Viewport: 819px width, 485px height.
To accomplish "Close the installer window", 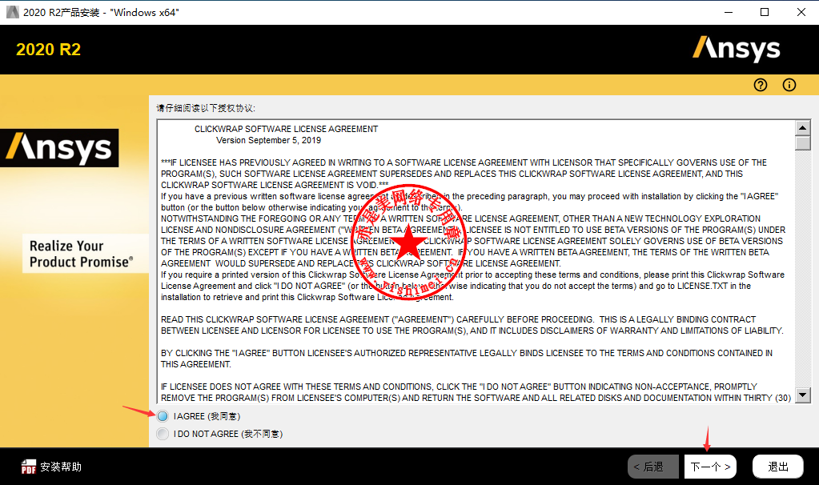I will [801, 12].
